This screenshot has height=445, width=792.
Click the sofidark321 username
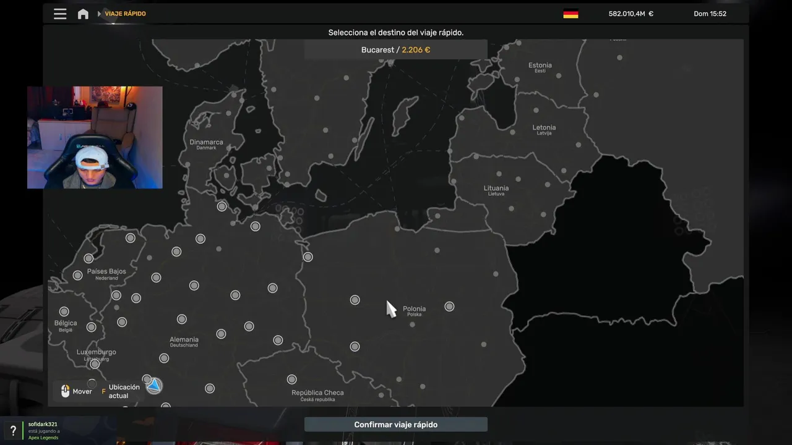43,424
